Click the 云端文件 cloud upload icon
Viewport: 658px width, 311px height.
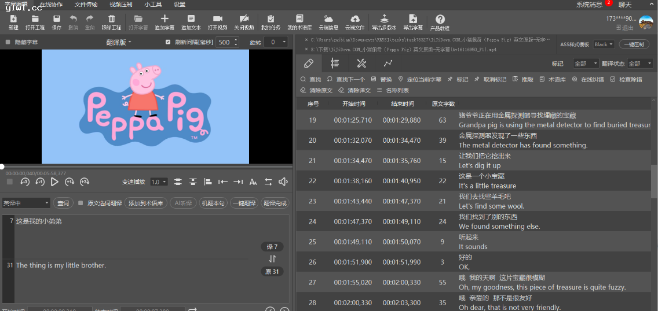click(x=355, y=19)
